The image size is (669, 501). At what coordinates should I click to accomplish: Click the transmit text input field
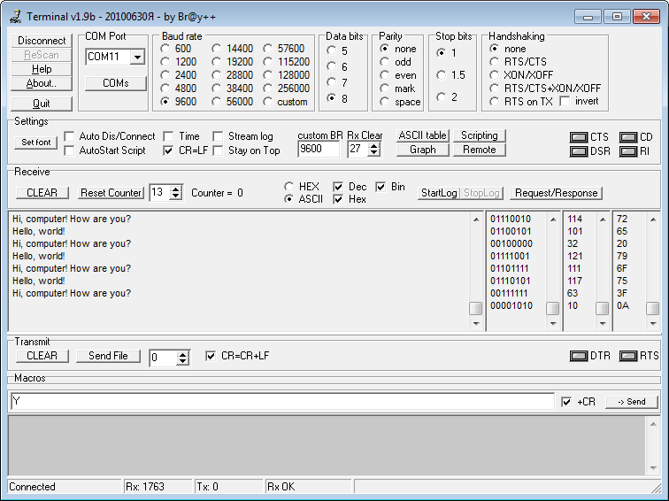pos(282,401)
